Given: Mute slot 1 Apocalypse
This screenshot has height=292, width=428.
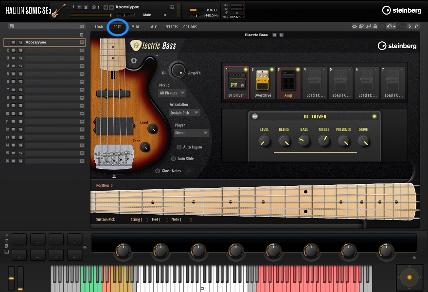Looking at the screenshot, I should [13, 42].
